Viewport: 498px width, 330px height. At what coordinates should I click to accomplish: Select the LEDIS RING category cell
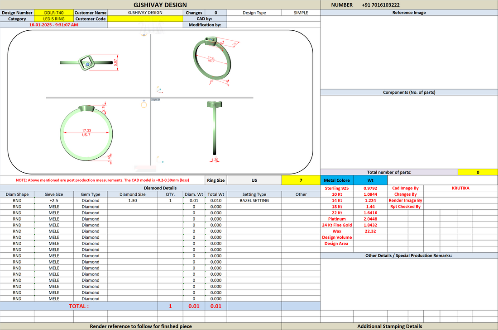coord(54,19)
